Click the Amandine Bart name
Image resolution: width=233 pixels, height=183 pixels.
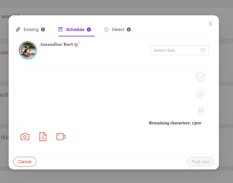[x=56, y=44]
